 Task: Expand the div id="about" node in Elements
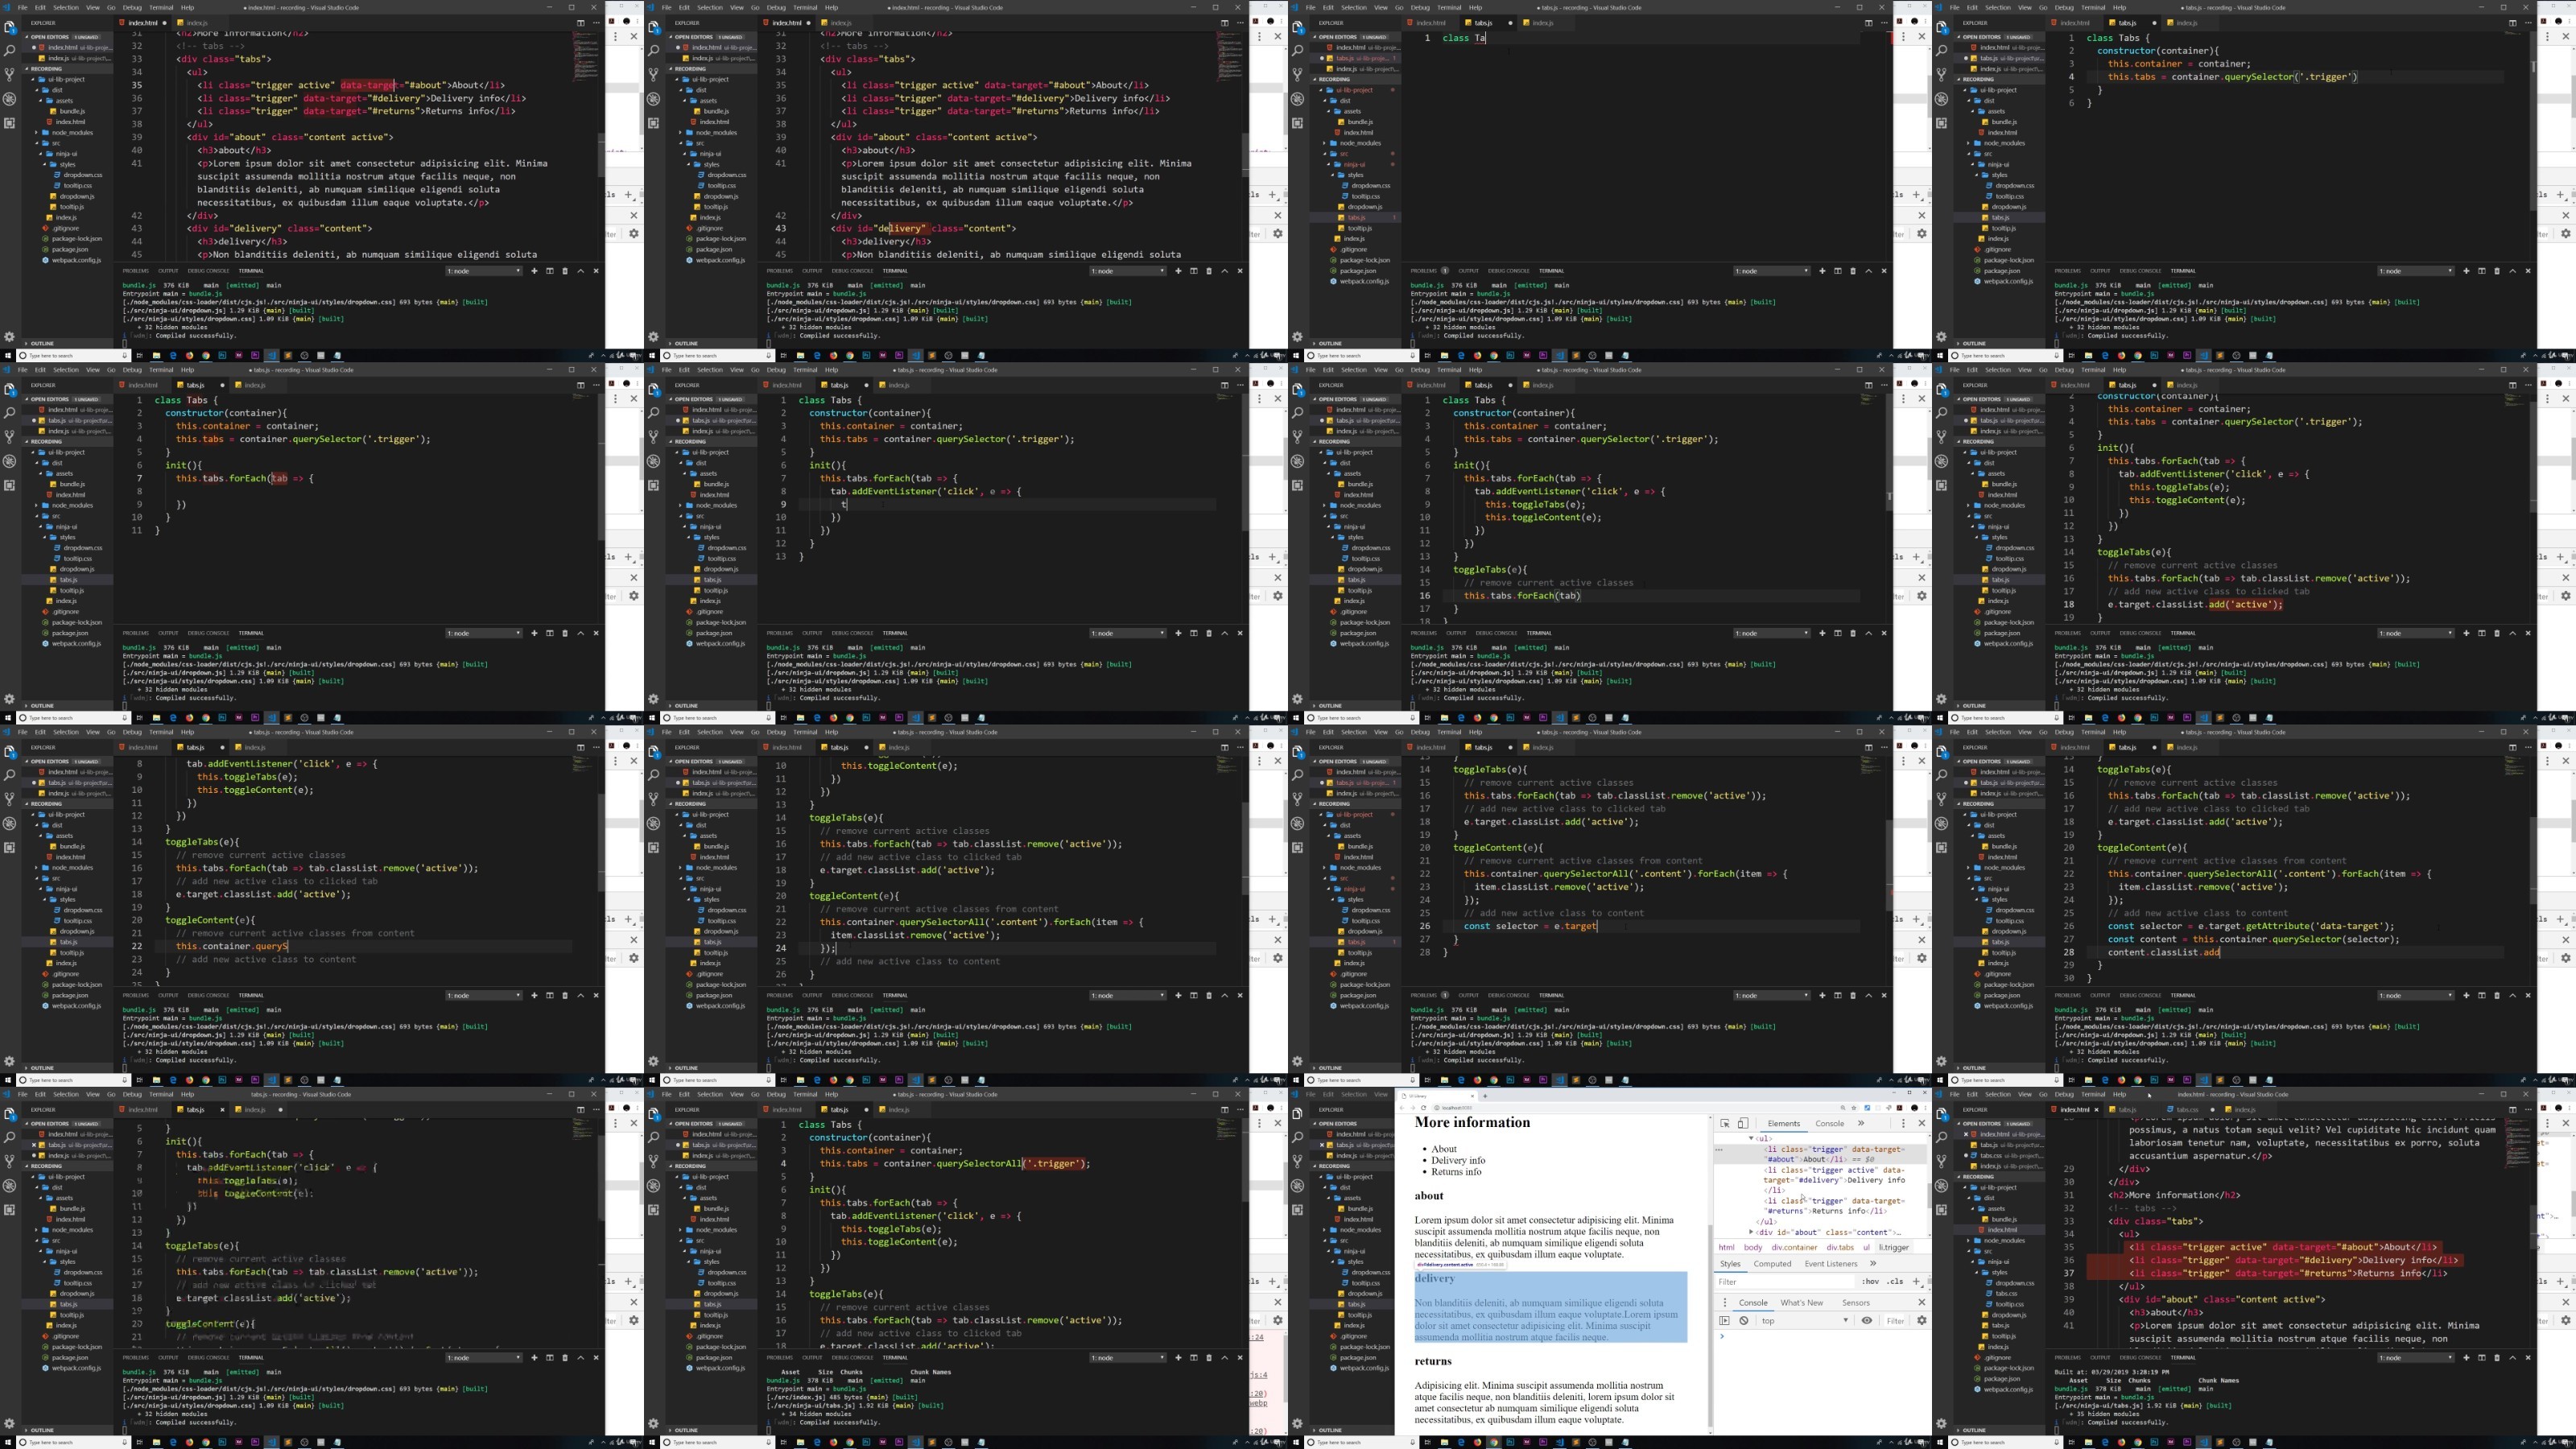click(x=1751, y=1232)
